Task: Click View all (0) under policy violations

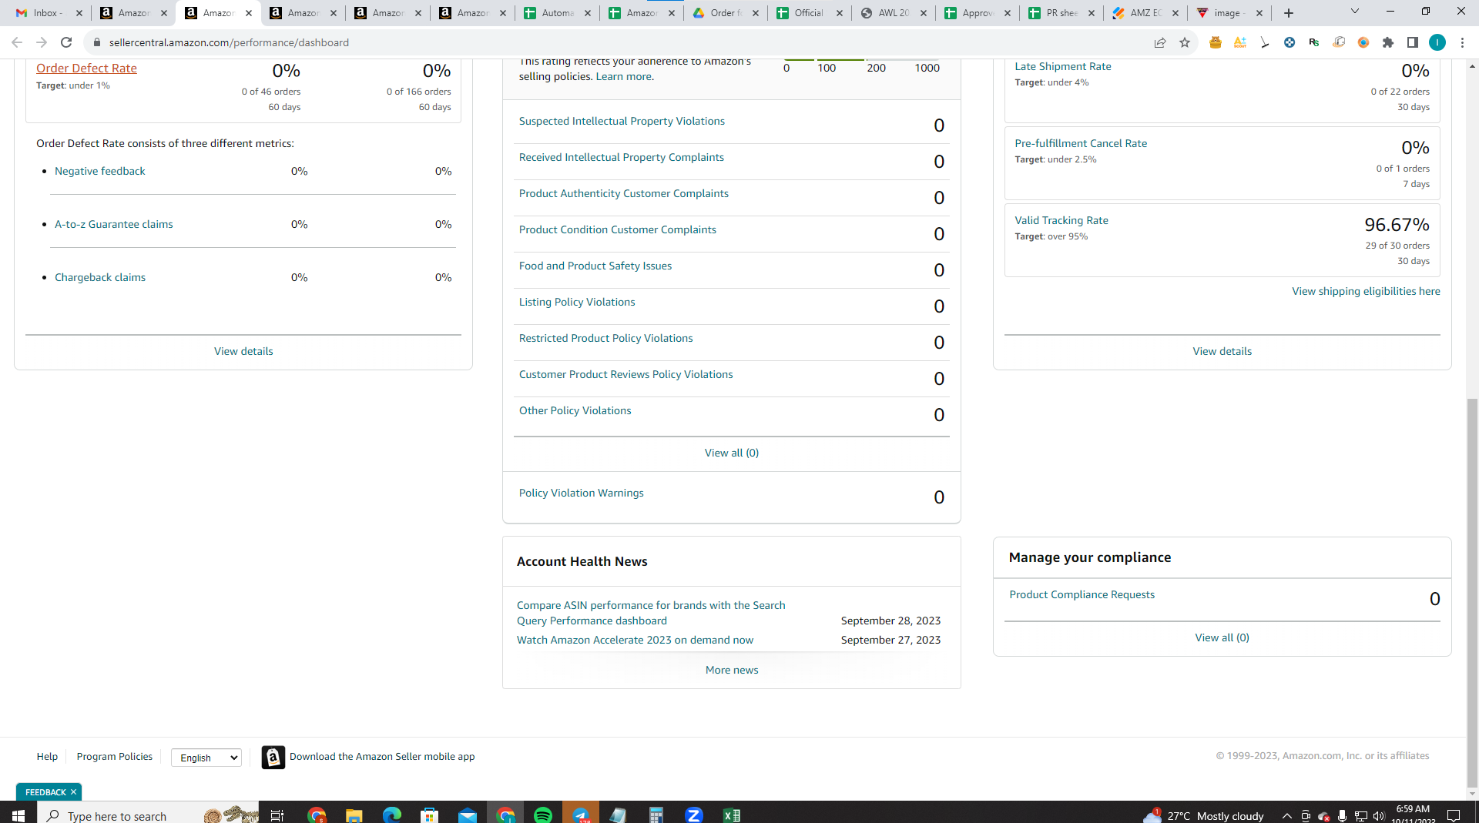Action: click(732, 453)
